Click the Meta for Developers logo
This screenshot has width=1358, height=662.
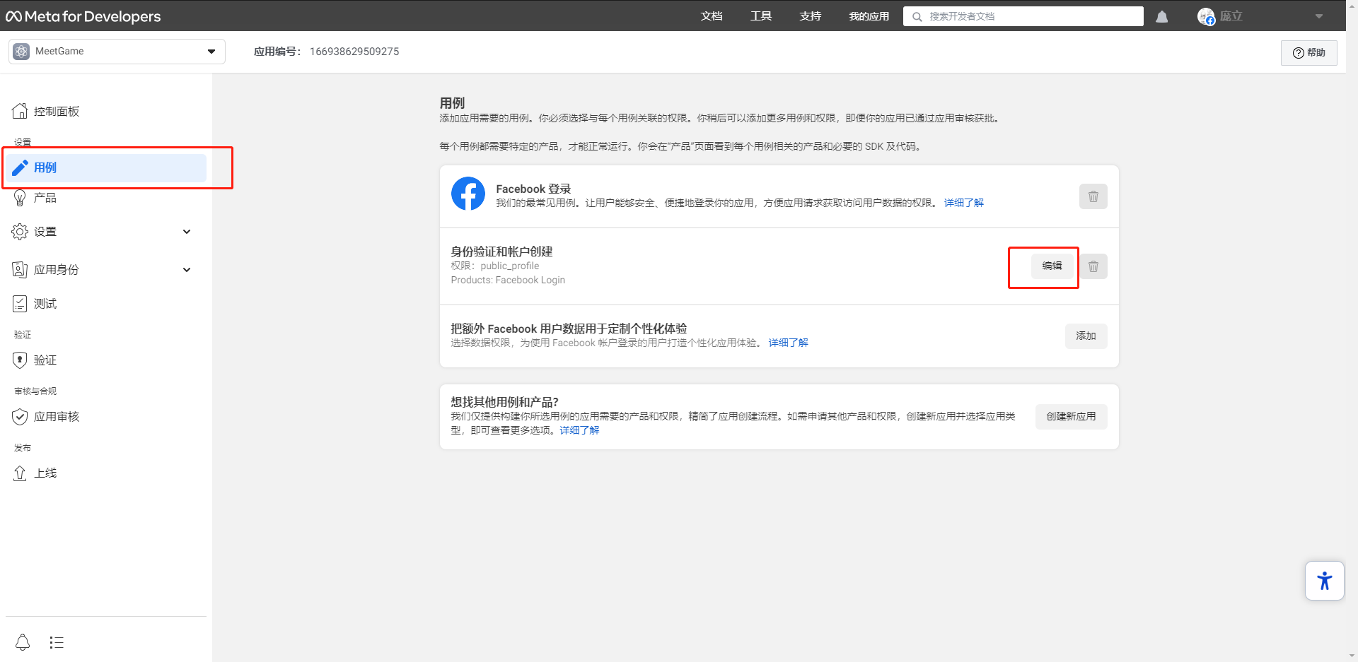(x=83, y=16)
